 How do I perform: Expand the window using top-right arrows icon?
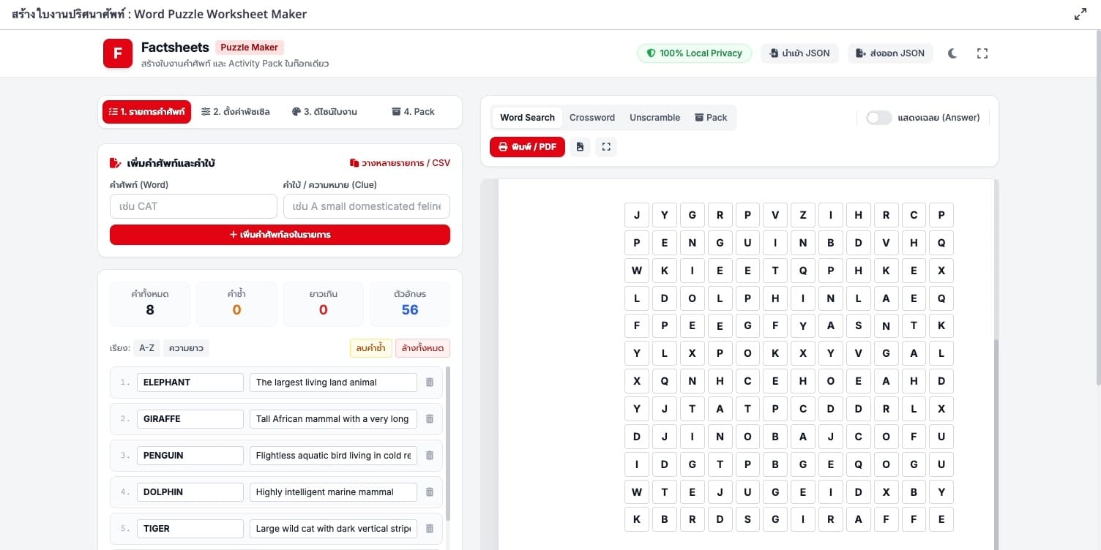pyautogui.click(x=1081, y=14)
